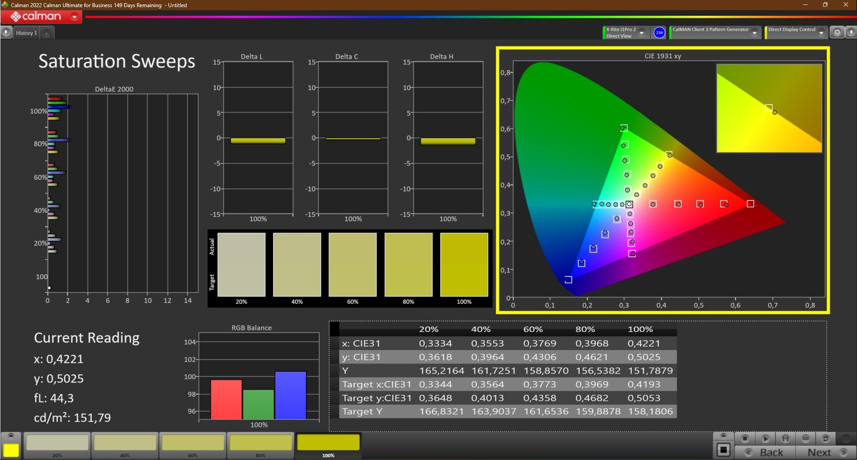The width and height of the screenshot is (857, 460).
Task: Expand the X-Rite i1Pro 2 meter dropdown
Action: (642, 33)
